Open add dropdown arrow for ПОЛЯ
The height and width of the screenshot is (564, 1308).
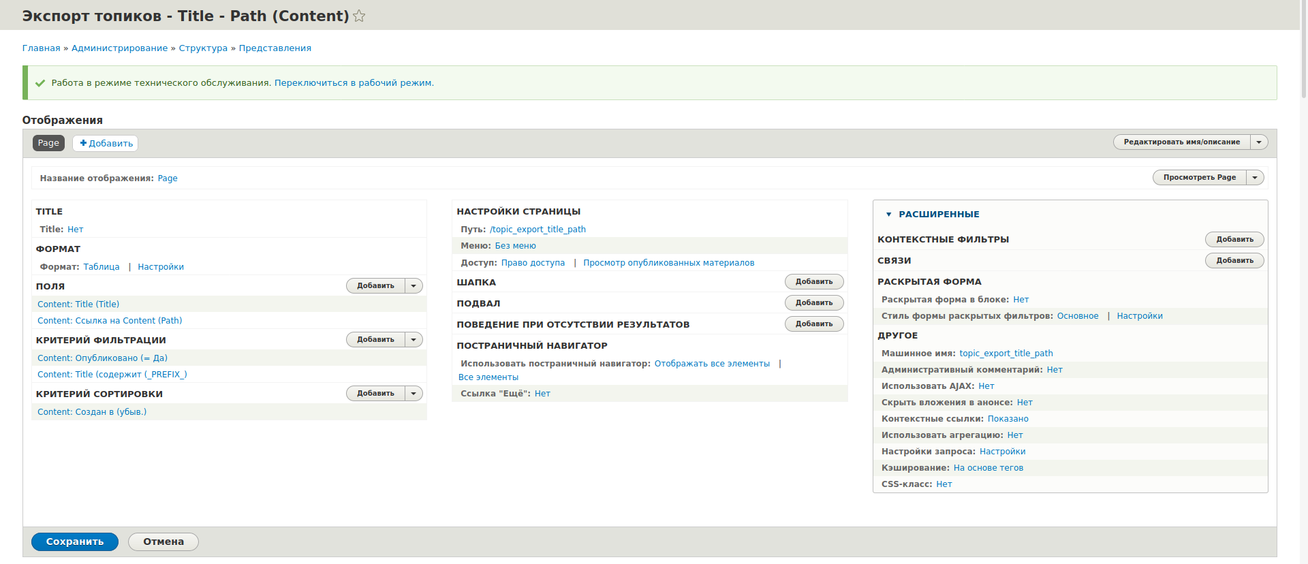414,286
